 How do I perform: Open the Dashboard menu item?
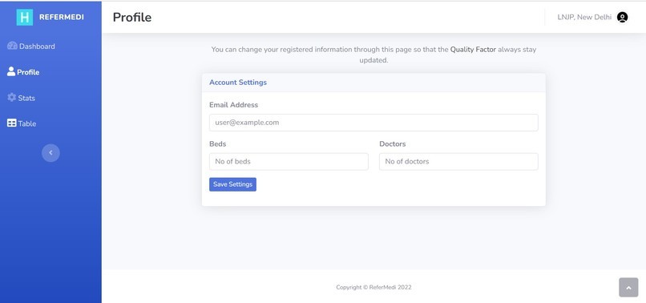coord(31,46)
